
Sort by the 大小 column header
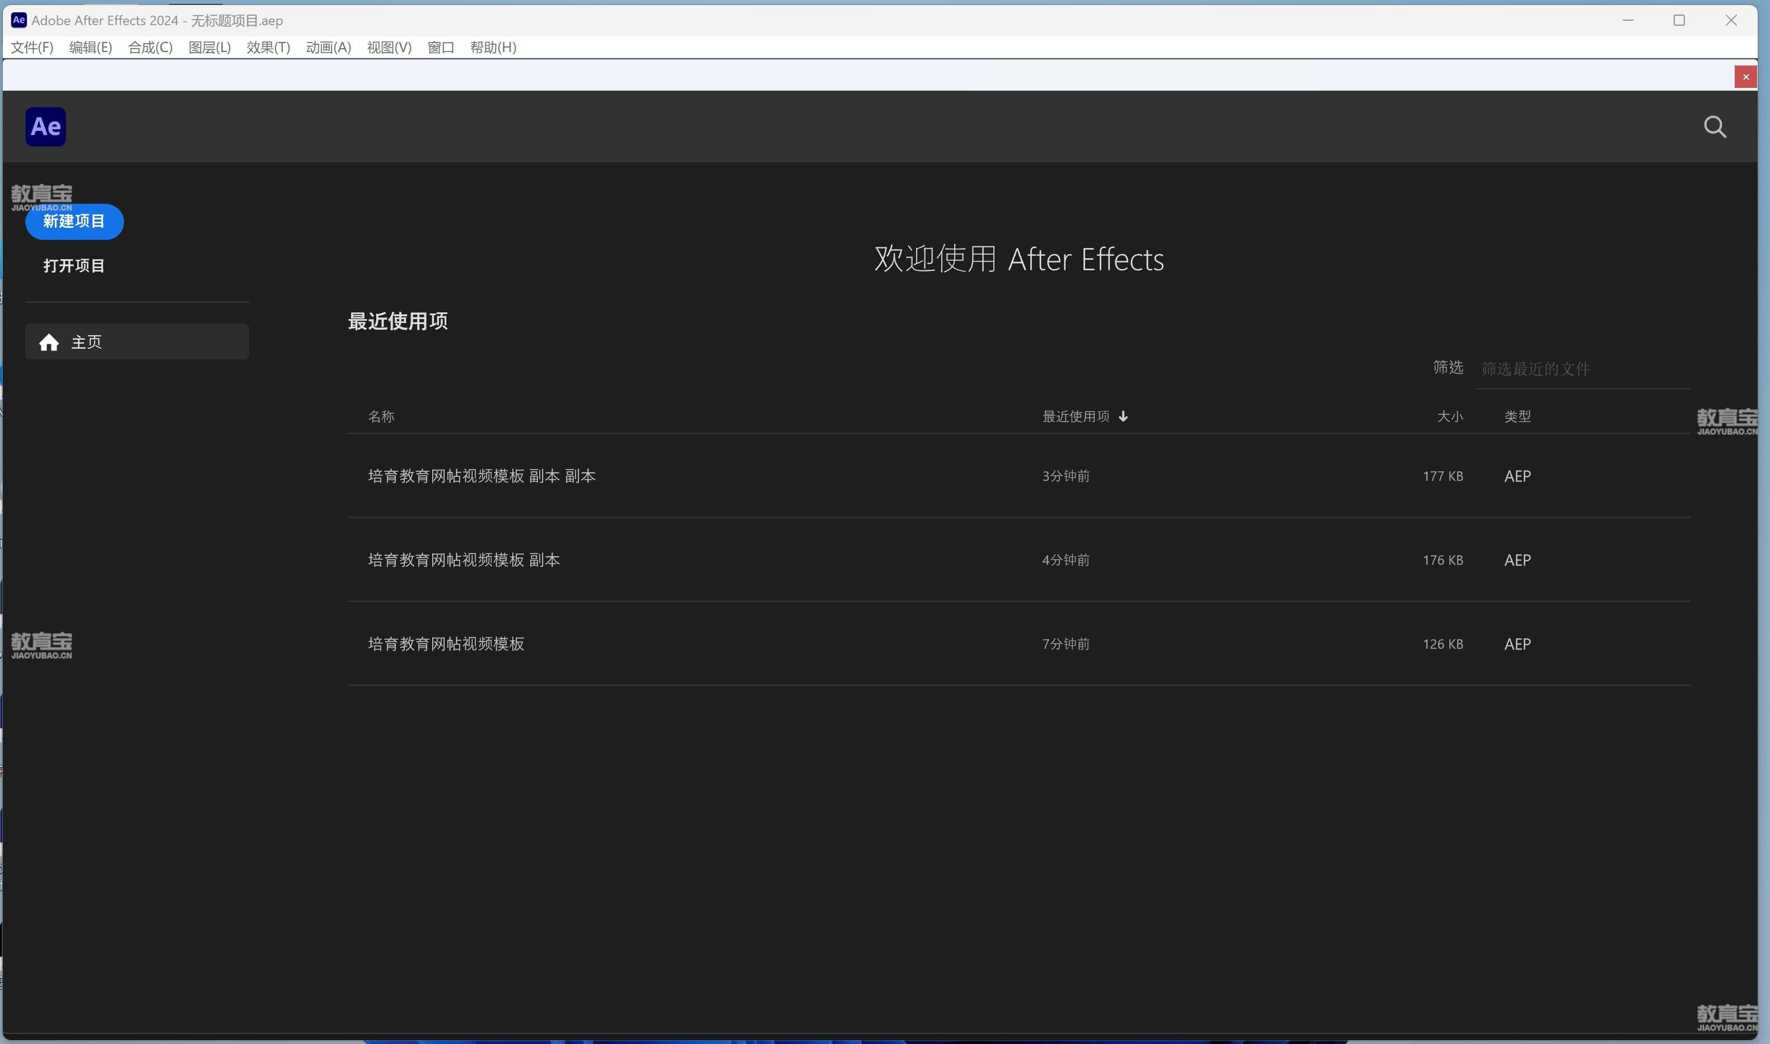pos(1450,416)
